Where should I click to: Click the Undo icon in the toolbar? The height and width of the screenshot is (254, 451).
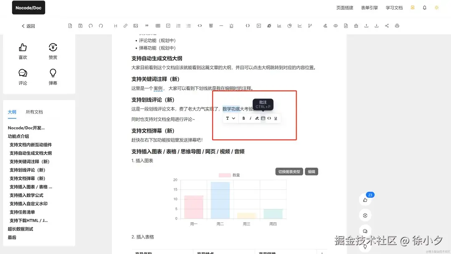(x=90, y=25)
